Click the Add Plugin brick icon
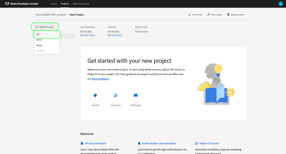Viewport: 286px width, 154px height. point(135,95)
